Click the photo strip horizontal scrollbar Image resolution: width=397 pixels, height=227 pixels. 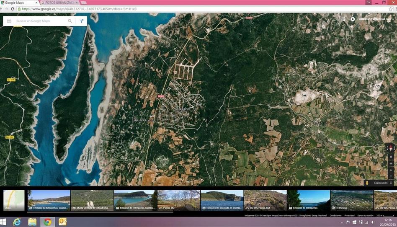pos(100,212)
